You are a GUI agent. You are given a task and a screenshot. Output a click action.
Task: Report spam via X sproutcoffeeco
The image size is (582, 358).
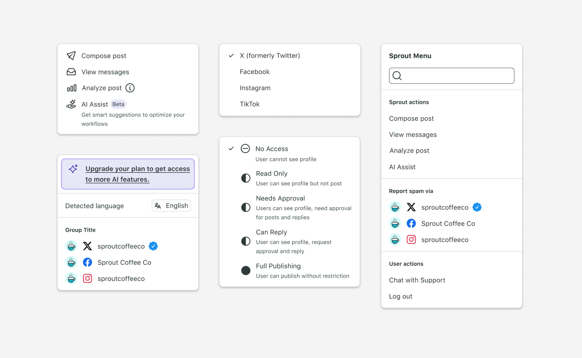(452, 207)
